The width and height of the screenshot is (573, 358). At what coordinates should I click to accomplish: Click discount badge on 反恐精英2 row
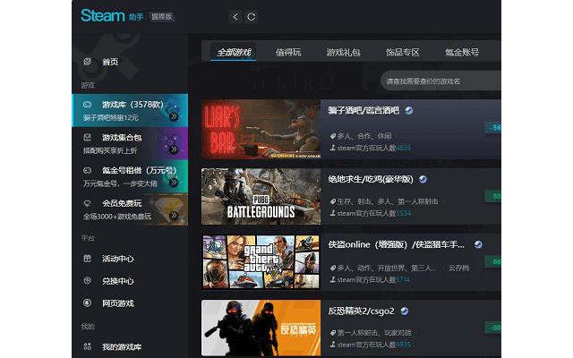pyautogui.click(x=492, y=328)
